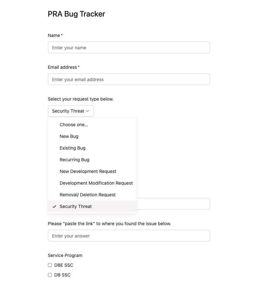Viewport: 258px width, 282px height.
Task: Click the DB SSC label text
Action: coord(63,275)
